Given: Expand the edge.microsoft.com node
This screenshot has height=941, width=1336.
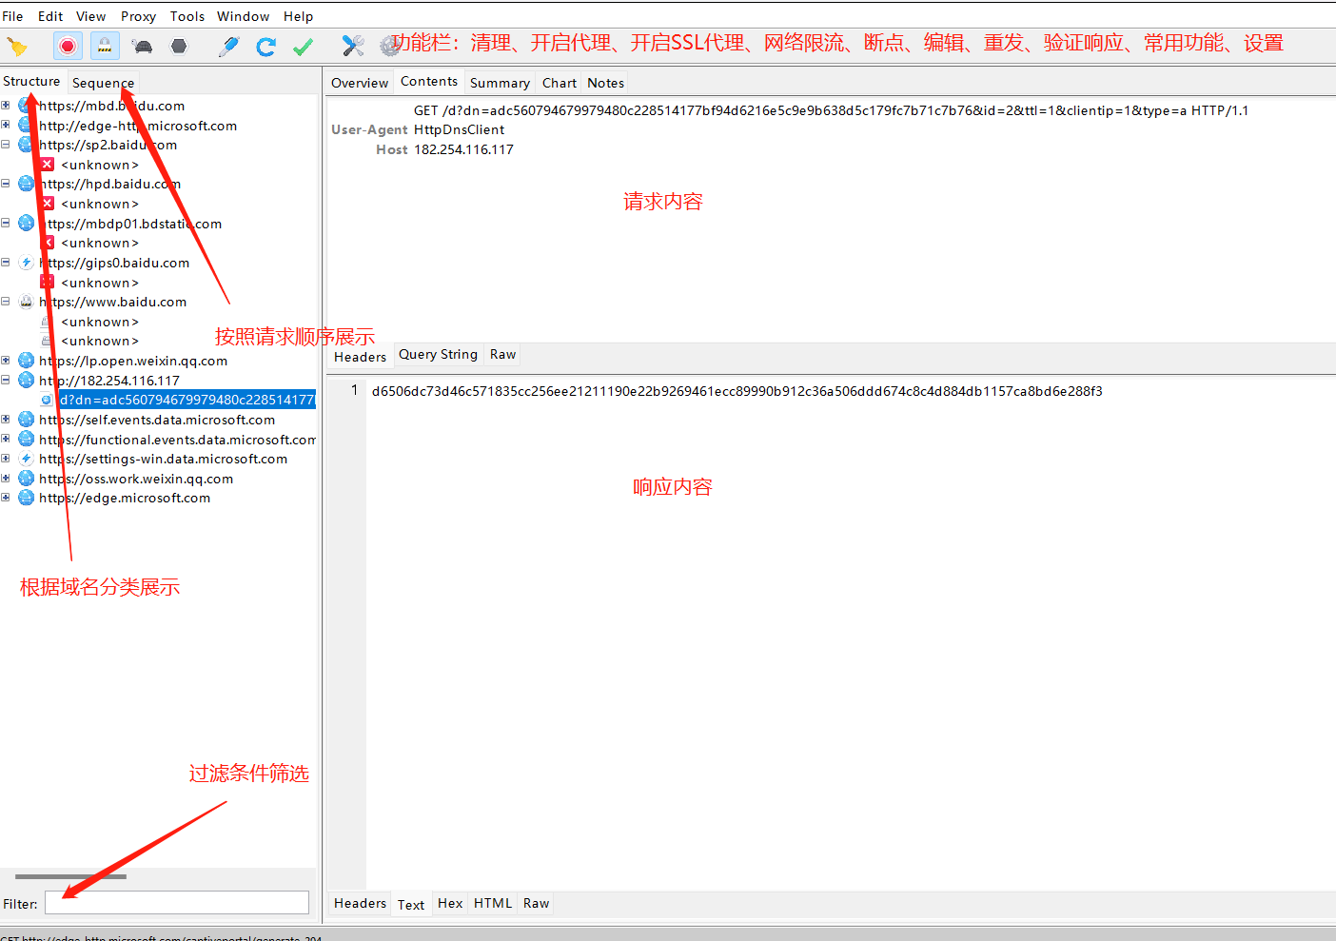Looking at the screenshot, I should coord(6,497).
